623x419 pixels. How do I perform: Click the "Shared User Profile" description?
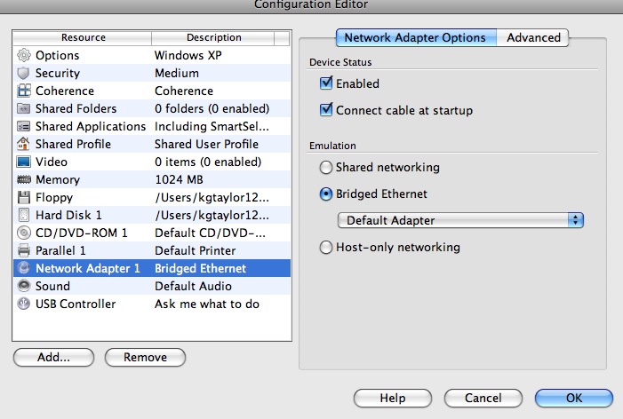pyautogui.click(x=206, y=144)
